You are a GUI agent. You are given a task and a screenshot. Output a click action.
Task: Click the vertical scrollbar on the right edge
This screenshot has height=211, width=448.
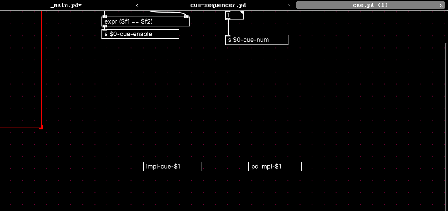coord(446,119)
